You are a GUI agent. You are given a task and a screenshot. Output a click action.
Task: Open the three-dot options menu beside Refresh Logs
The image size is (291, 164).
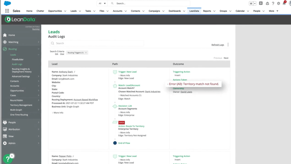point(228,45)
